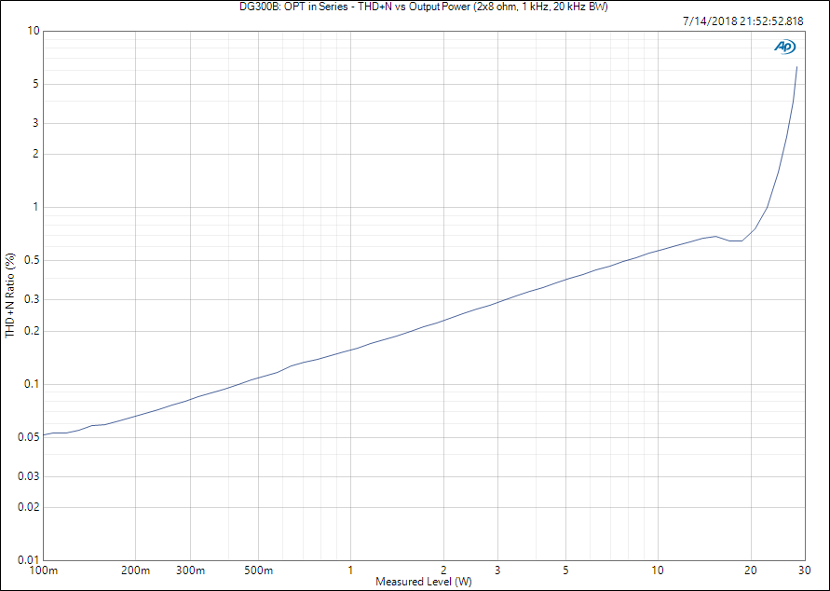Click Y-axis tick label '0.03'

tap(29, 476)
